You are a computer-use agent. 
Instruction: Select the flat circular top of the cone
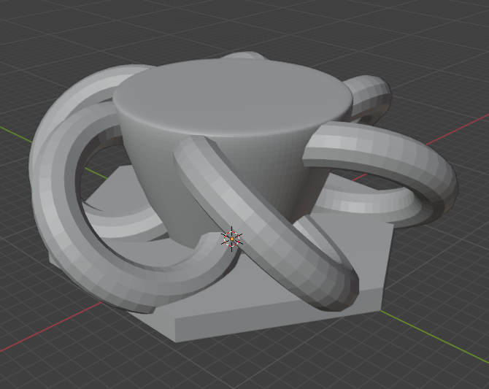coord(233,97)
